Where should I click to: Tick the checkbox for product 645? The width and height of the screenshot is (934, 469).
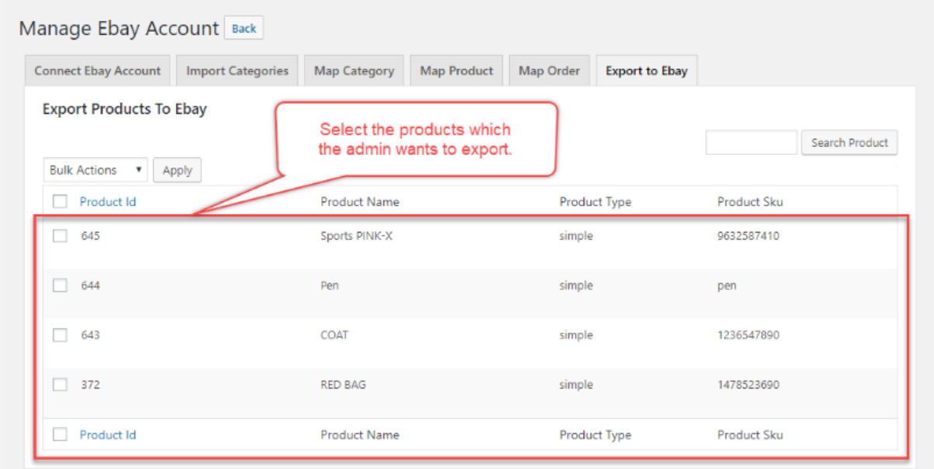[60, 236]
